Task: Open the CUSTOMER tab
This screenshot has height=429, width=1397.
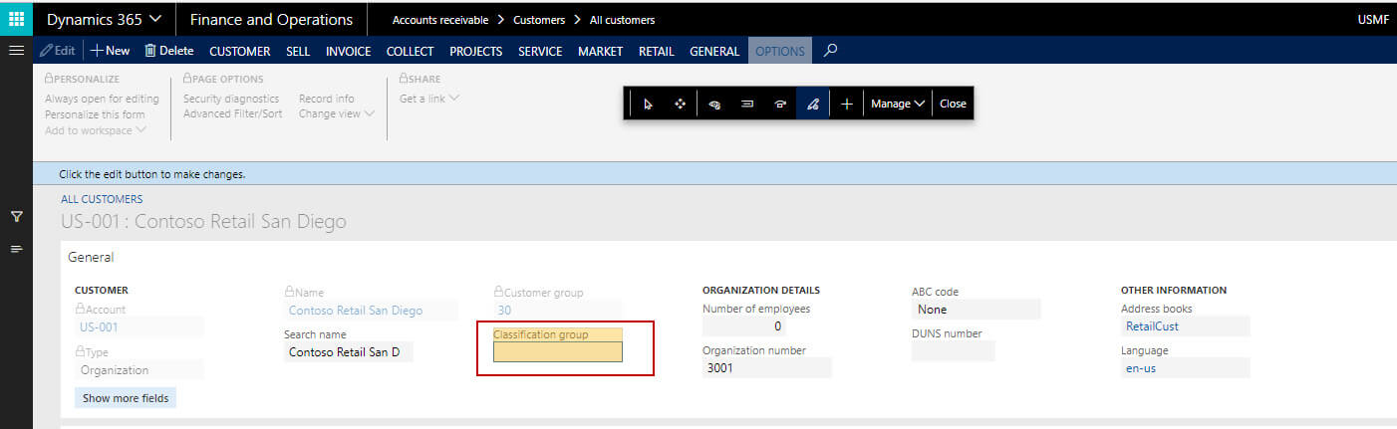Action: click(239, 51)
